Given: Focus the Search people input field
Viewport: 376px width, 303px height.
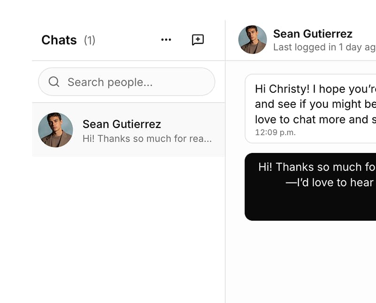Looking at the screenshot, I should pos(136,82).
